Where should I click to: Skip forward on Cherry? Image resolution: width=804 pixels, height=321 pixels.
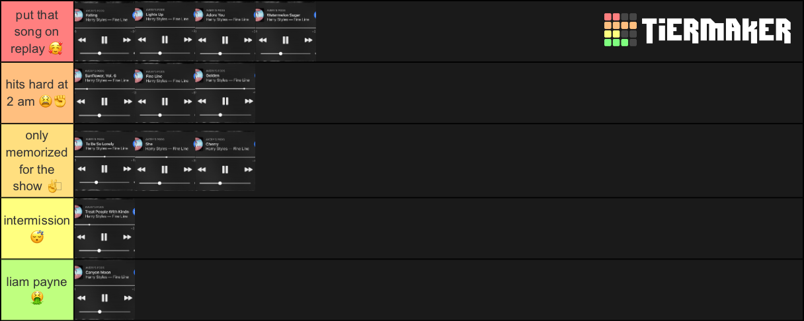[x=249, y=169]
